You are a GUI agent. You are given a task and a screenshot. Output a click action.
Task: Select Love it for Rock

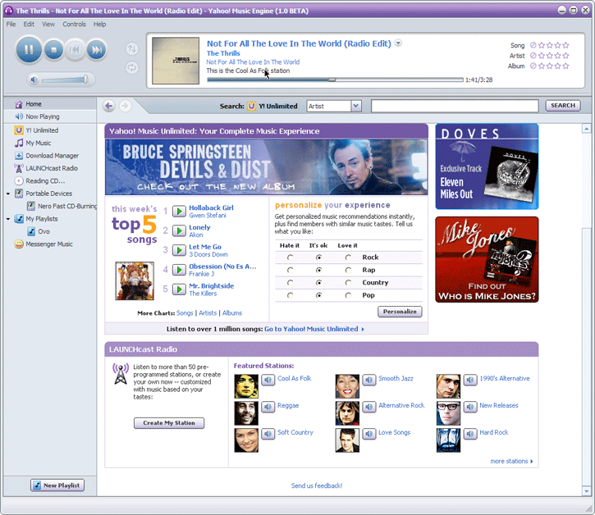tap(348, 257)
